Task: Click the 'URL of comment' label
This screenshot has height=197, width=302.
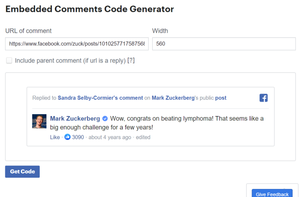Action: click(x=28, y=31)
